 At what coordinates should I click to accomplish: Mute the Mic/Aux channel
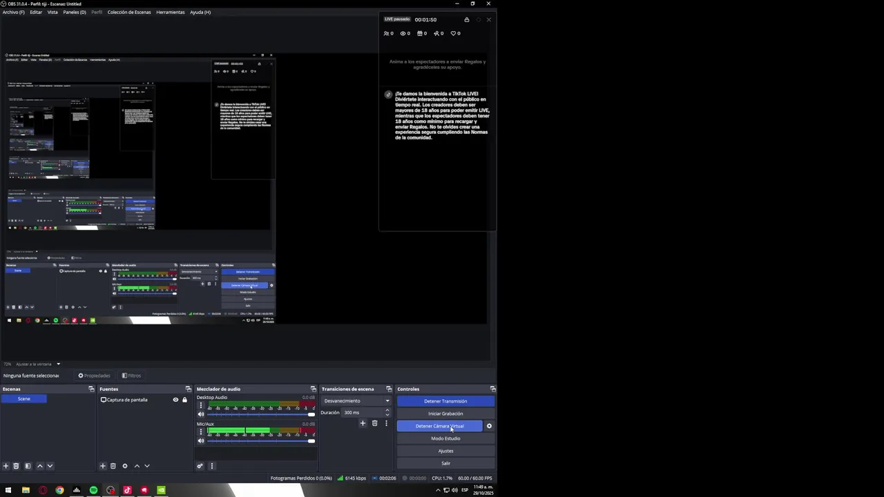201,440
